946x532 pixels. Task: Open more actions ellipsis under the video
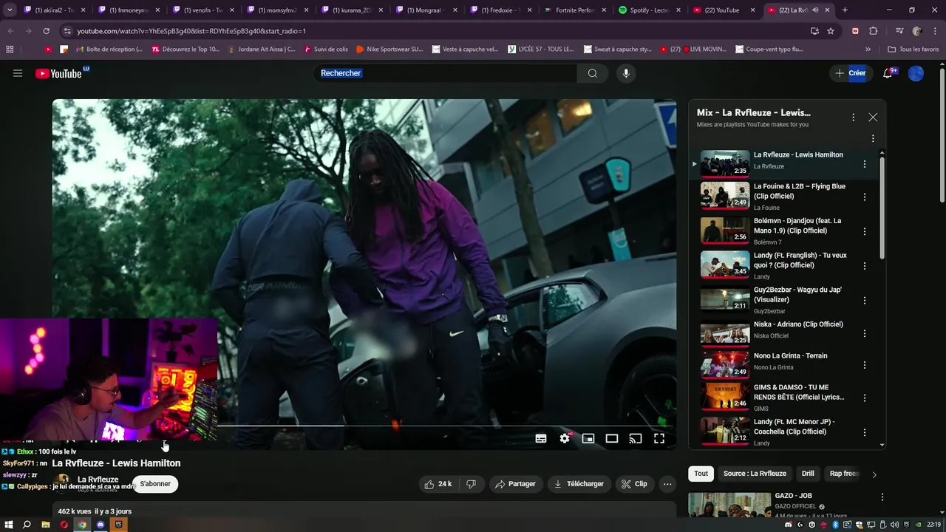coord(667,484)
